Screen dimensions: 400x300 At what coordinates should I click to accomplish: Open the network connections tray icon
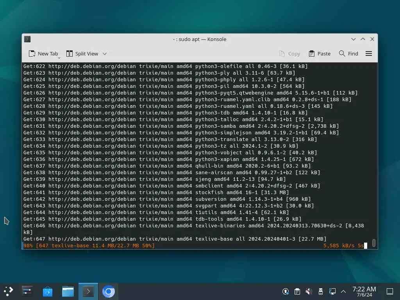(x=332, y=291)
